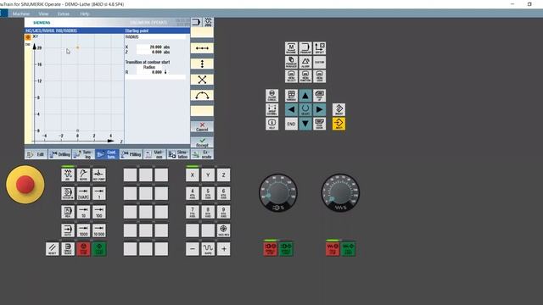
Task: Click the GROUP CHANNEL key
Action: tap(271, 109)
